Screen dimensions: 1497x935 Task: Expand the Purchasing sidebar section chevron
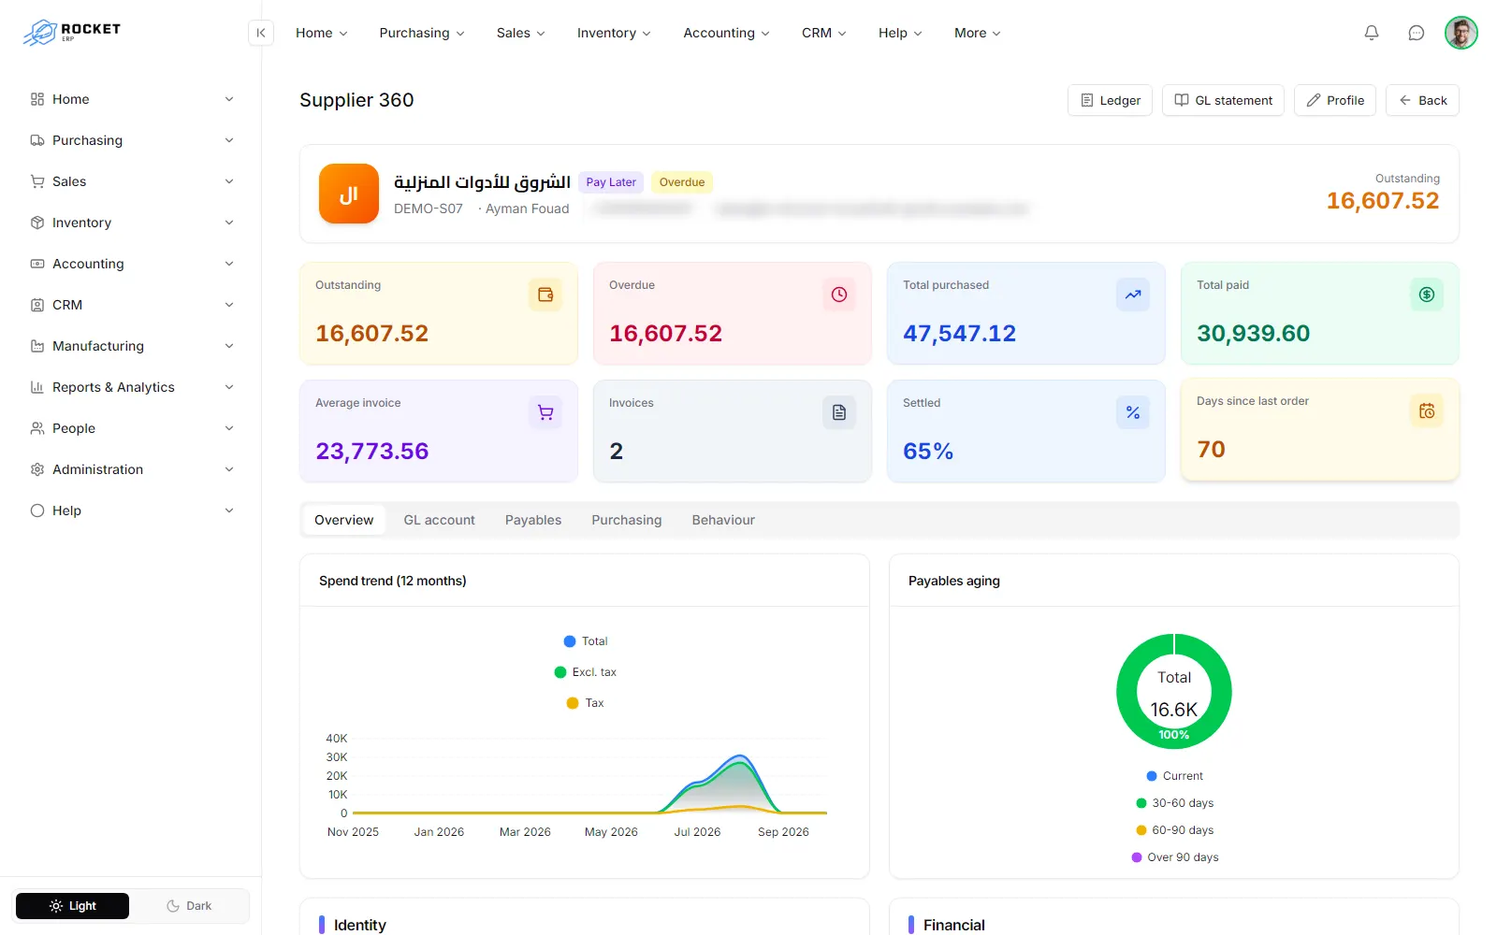pos(229,140)
